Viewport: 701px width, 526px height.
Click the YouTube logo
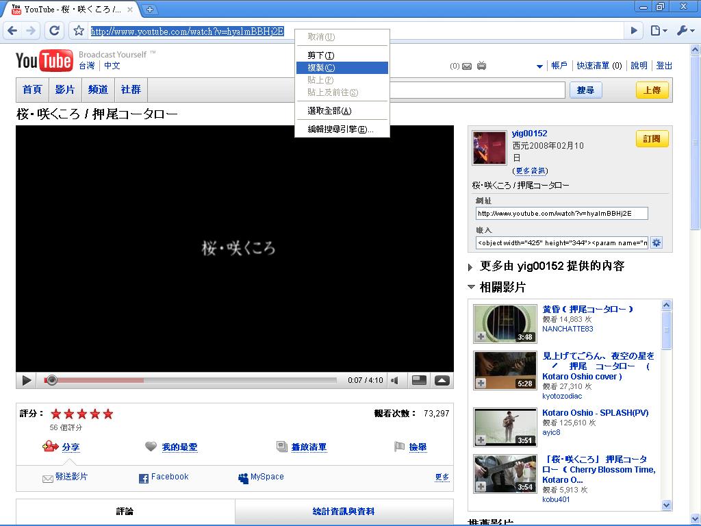pos(44,61)
